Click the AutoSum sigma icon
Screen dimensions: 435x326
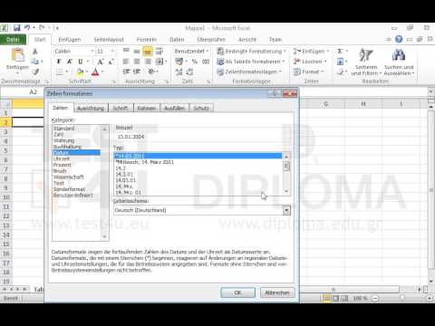341,51
